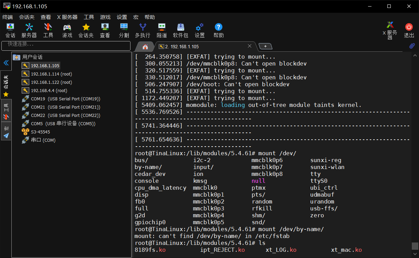Collapse the sidebar with double-chevron arrow
Screen dimensions: 419x258
[6, 63]
